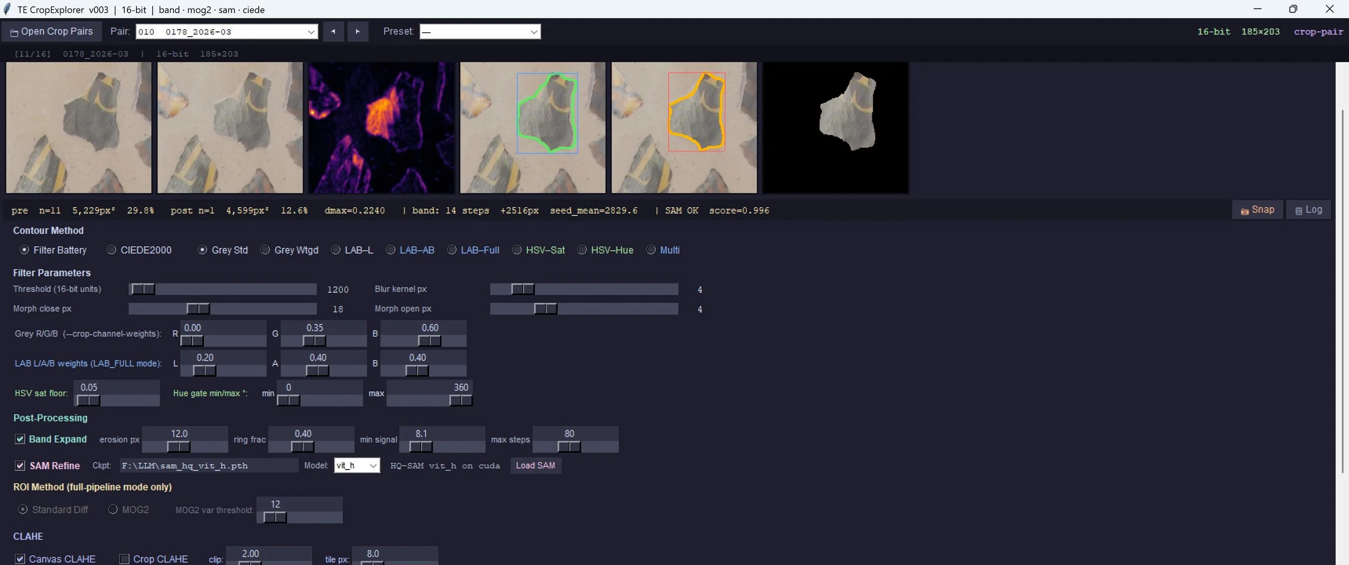Click the Open Crop Pairs button
The height and width of the screenshot is (565, 1349).
coord(51,31)
